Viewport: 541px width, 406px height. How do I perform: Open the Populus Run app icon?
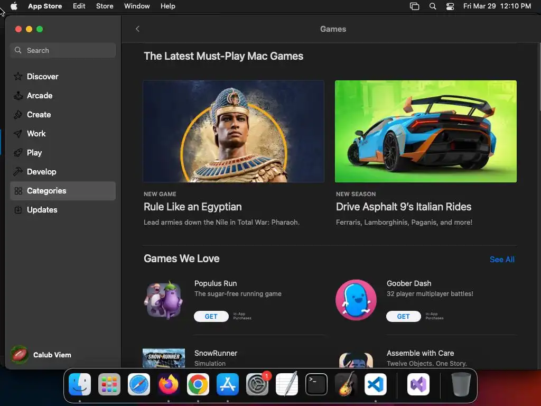coord(164,300)
